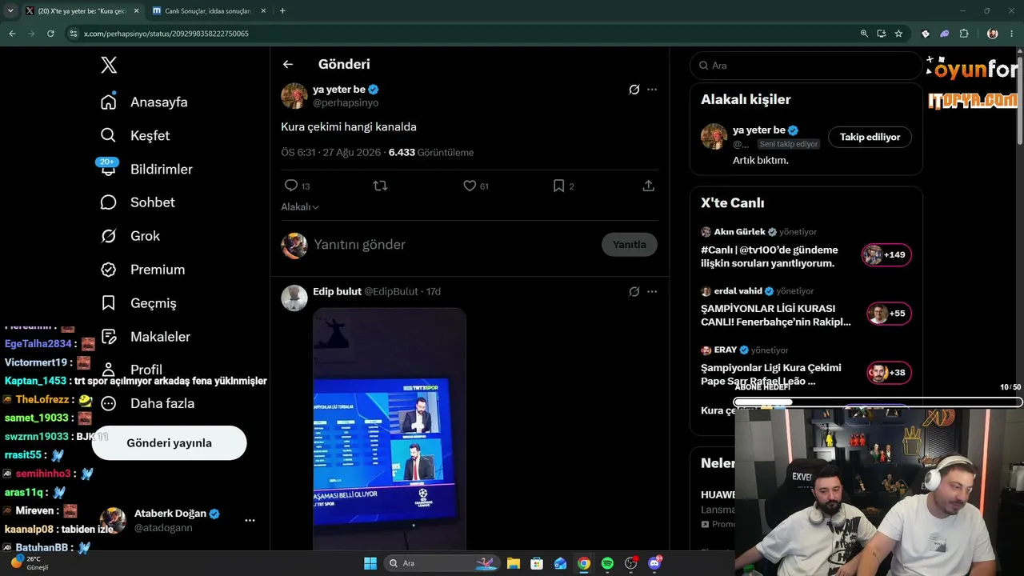Image resolution: width=1024 pixels, height=576 pixels.
Task: Switch to the Canlı Sonuçlar browser tab
Action: tap(207, 11)
